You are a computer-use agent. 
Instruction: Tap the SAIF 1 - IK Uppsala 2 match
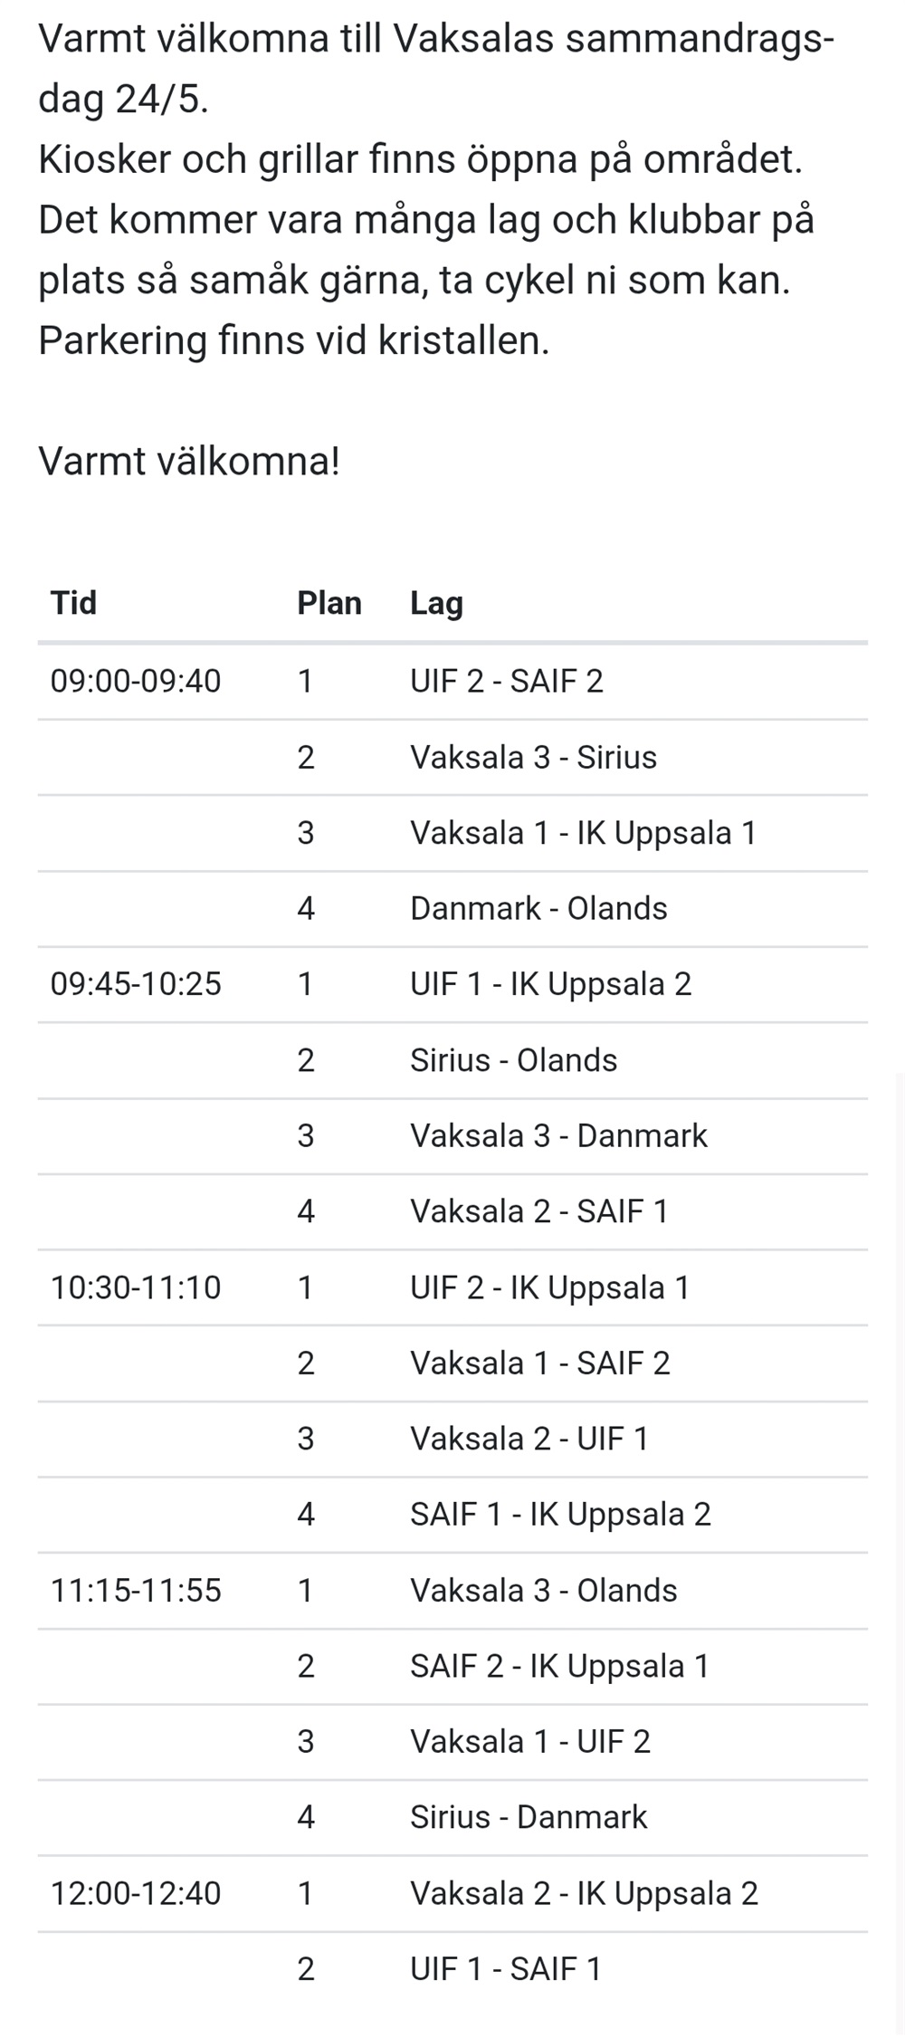pyautogui.click(x=560, y=1515)
